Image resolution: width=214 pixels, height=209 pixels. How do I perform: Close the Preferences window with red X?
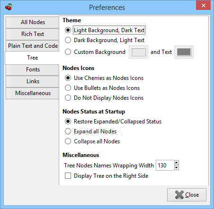[203, 5]
